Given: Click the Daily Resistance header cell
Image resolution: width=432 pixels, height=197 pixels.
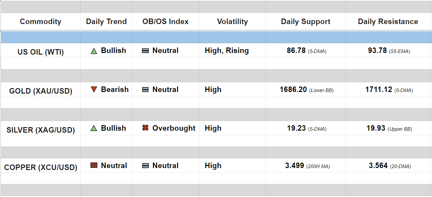Looking at the screenshot, I should click(x=388, y=22).
